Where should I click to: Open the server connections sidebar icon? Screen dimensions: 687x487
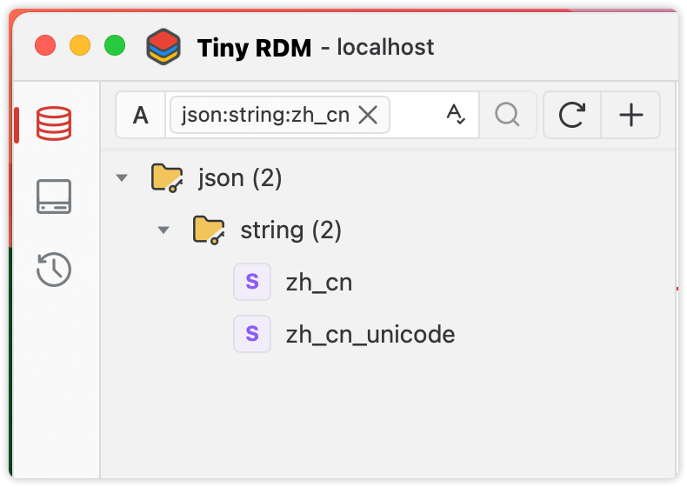point(54,197)
